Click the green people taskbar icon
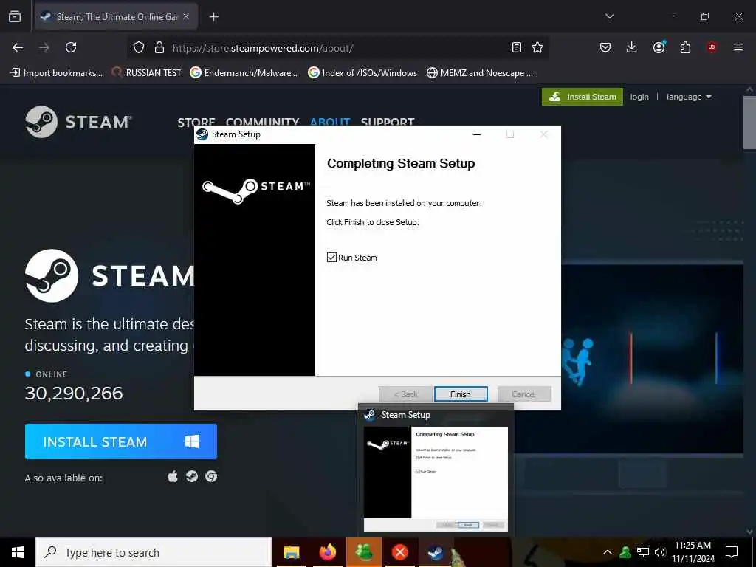Screen dimensions: 756x567 364,552
